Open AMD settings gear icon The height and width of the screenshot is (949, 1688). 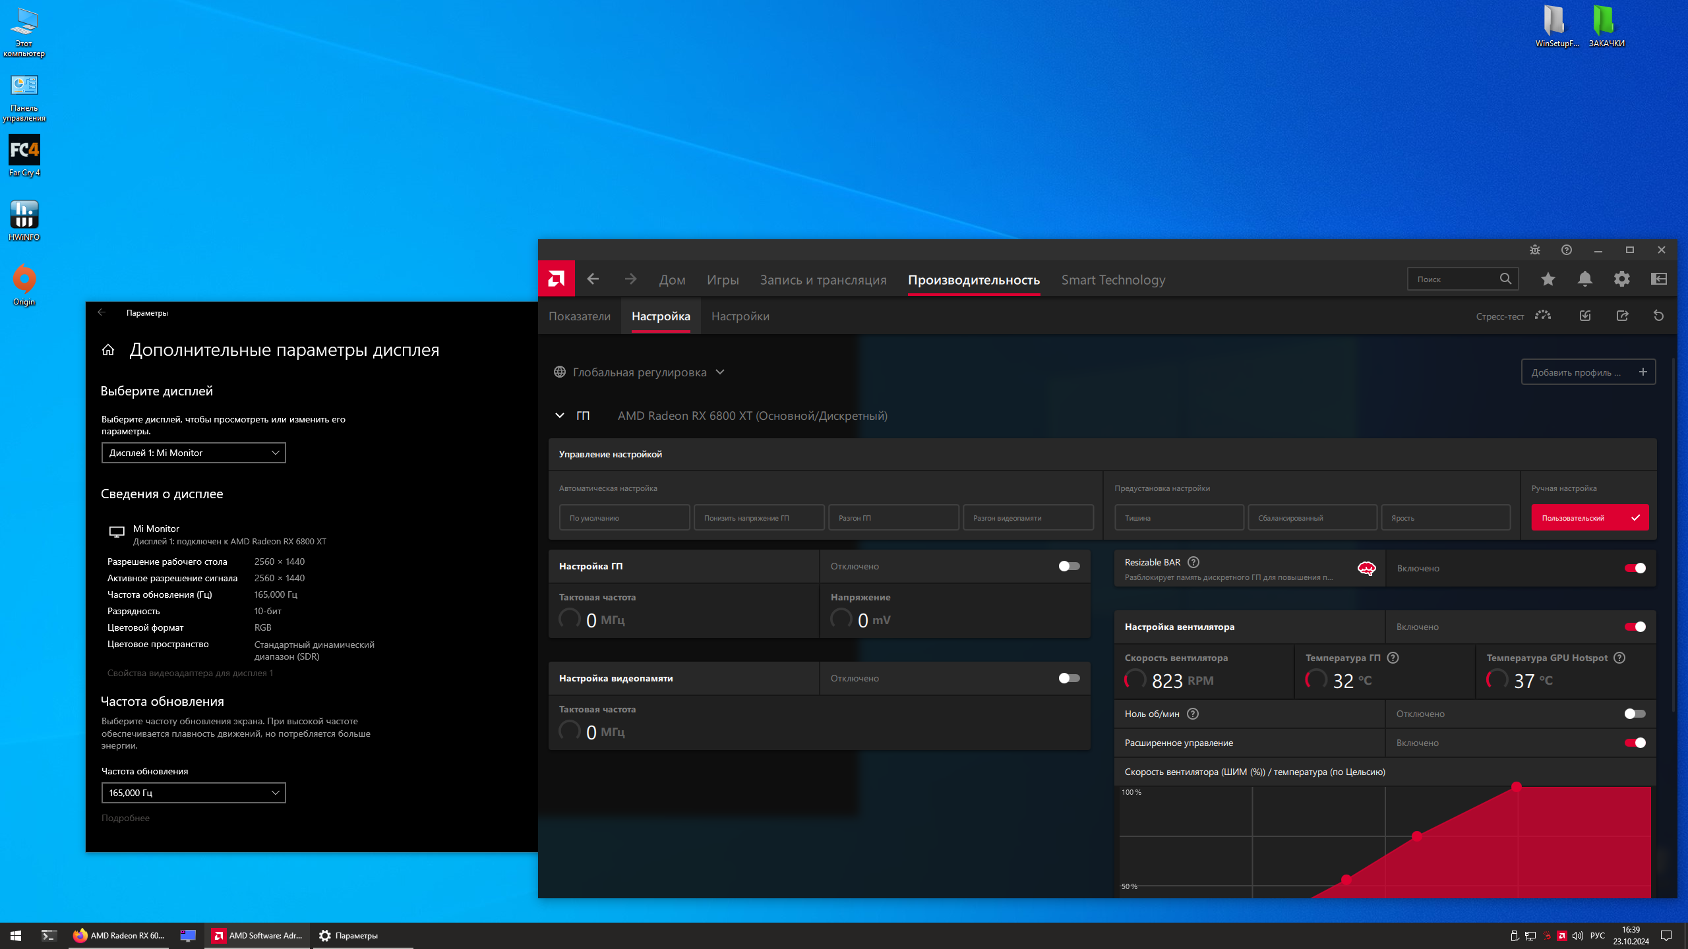[x=1621, y=279]
